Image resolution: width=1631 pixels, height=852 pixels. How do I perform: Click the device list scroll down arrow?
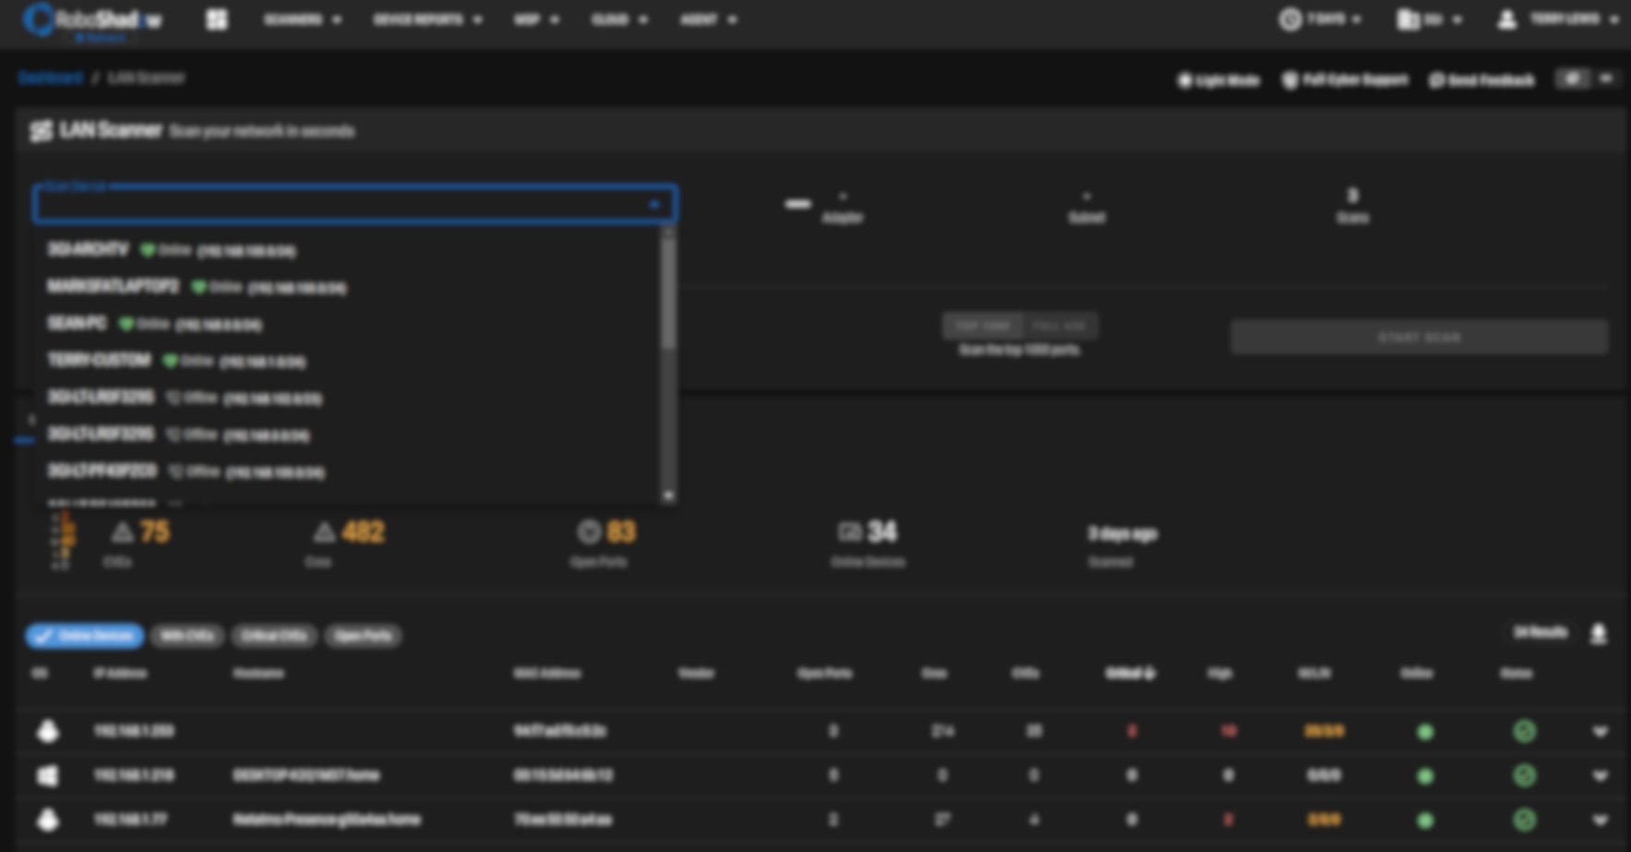click(x=668, y=496)
